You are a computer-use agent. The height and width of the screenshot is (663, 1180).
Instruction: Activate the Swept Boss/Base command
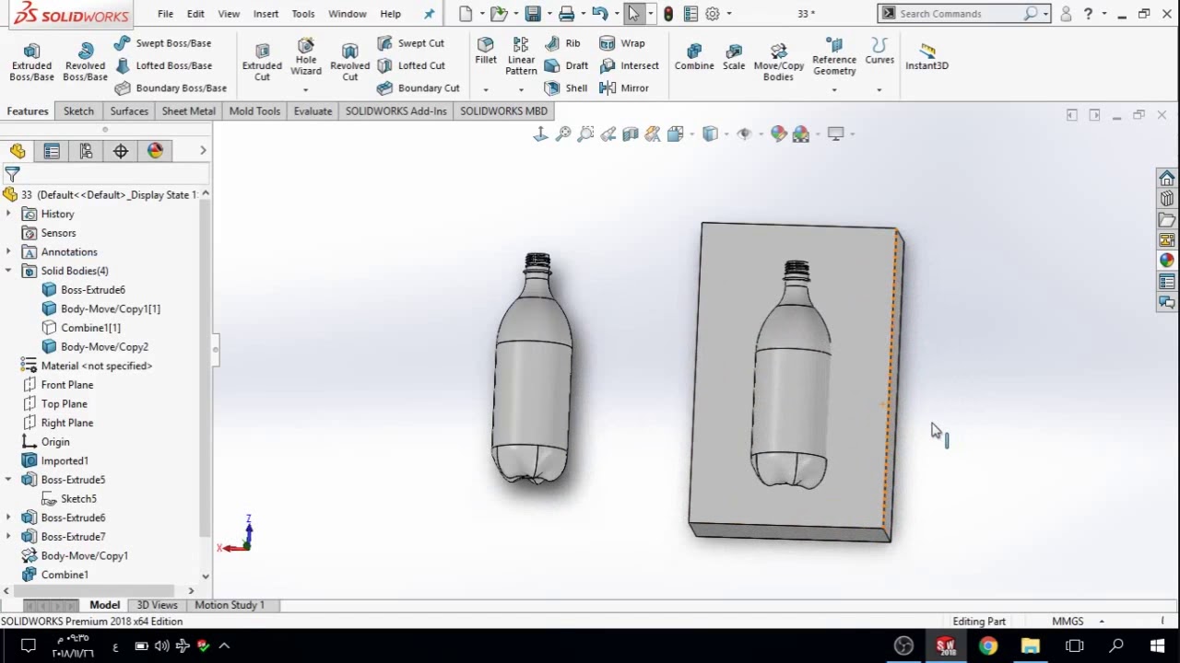click(x=163, y=43)
